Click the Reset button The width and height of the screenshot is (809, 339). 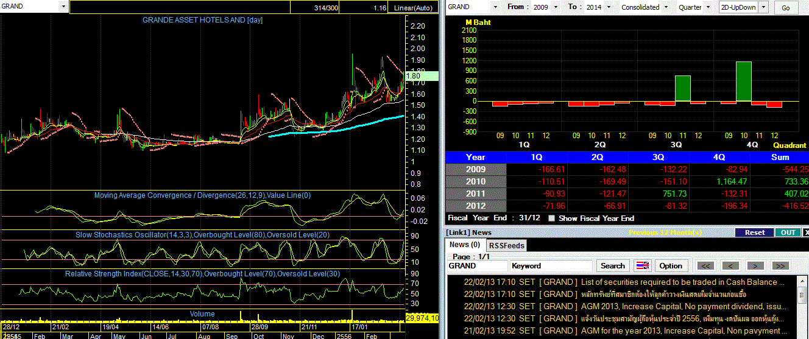754,232
